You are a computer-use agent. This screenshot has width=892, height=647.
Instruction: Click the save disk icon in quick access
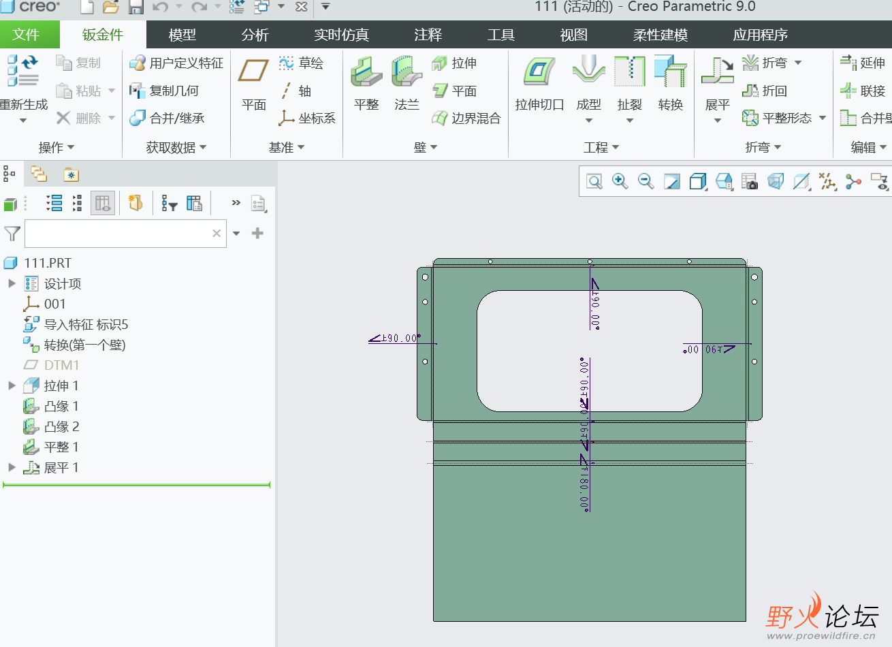pos(136,7)
